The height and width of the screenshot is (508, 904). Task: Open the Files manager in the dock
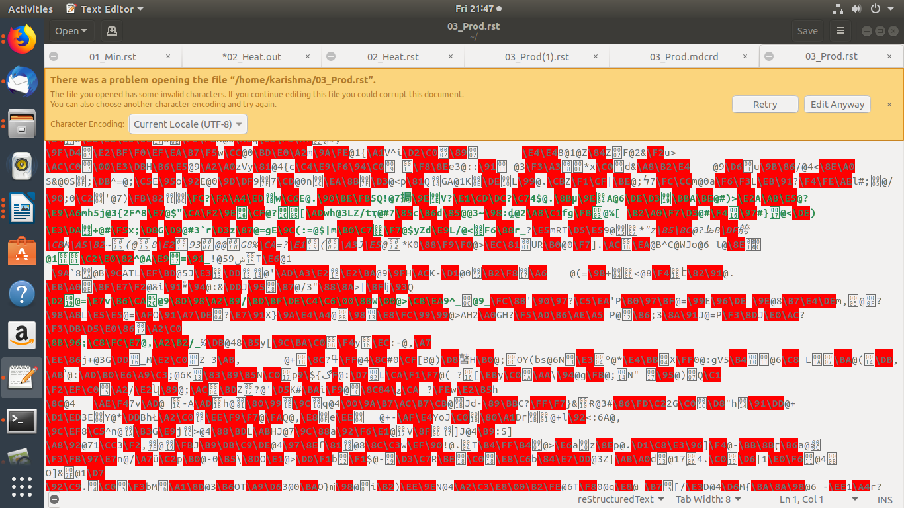[22, 123]
